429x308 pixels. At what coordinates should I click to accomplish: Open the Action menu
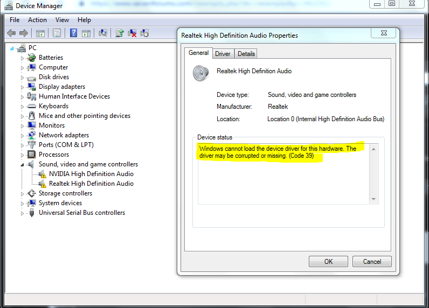(x=37, y=20)
